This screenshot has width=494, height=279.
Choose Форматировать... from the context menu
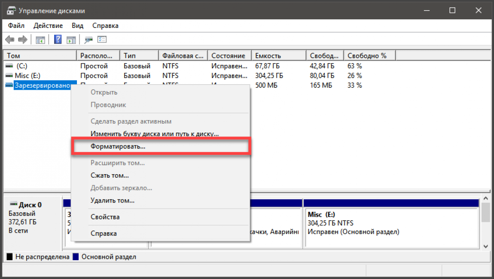[x=118, y=146]
